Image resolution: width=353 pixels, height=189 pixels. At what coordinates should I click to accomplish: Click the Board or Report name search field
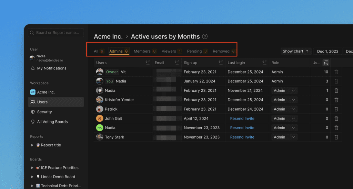56,33
